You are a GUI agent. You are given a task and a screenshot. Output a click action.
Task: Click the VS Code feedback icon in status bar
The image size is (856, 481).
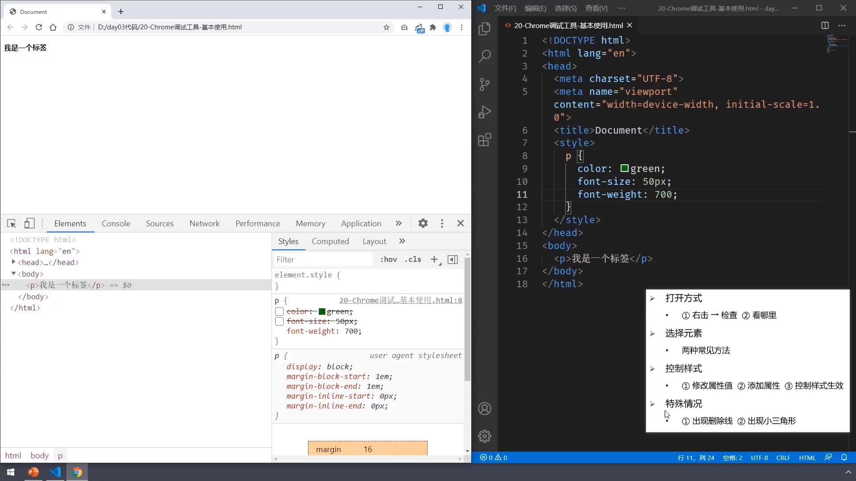[x=828, y=457]
